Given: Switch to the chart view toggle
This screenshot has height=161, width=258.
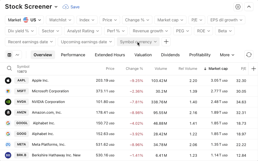Looking at the screenshot, I should point(18,55).
